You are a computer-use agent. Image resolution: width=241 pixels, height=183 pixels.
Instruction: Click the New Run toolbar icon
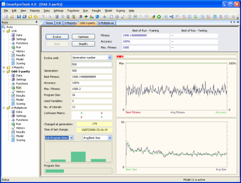(6, 17)
